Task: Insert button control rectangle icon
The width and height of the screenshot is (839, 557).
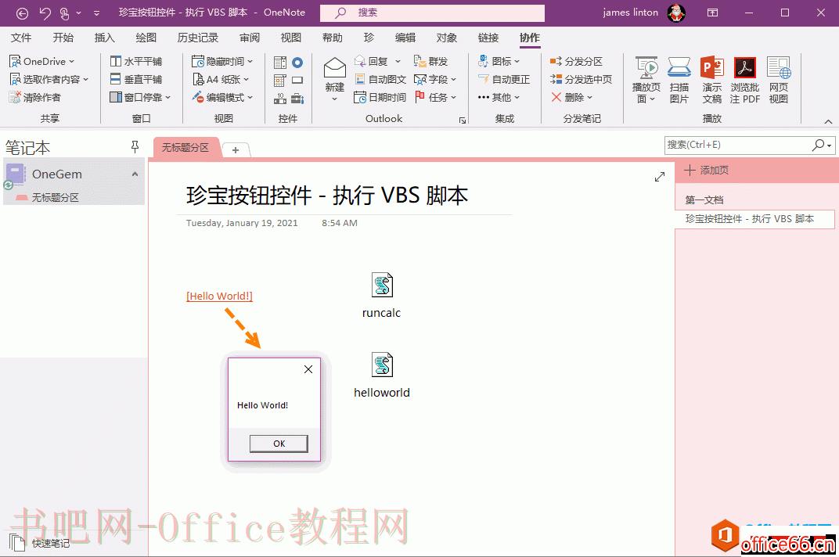Action: (297, 81)
